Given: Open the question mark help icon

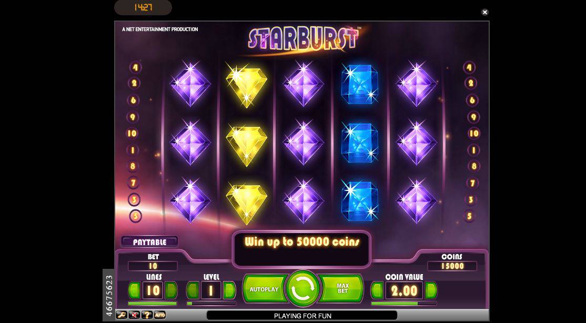Looking at the screenshot, I should (147, 315).
